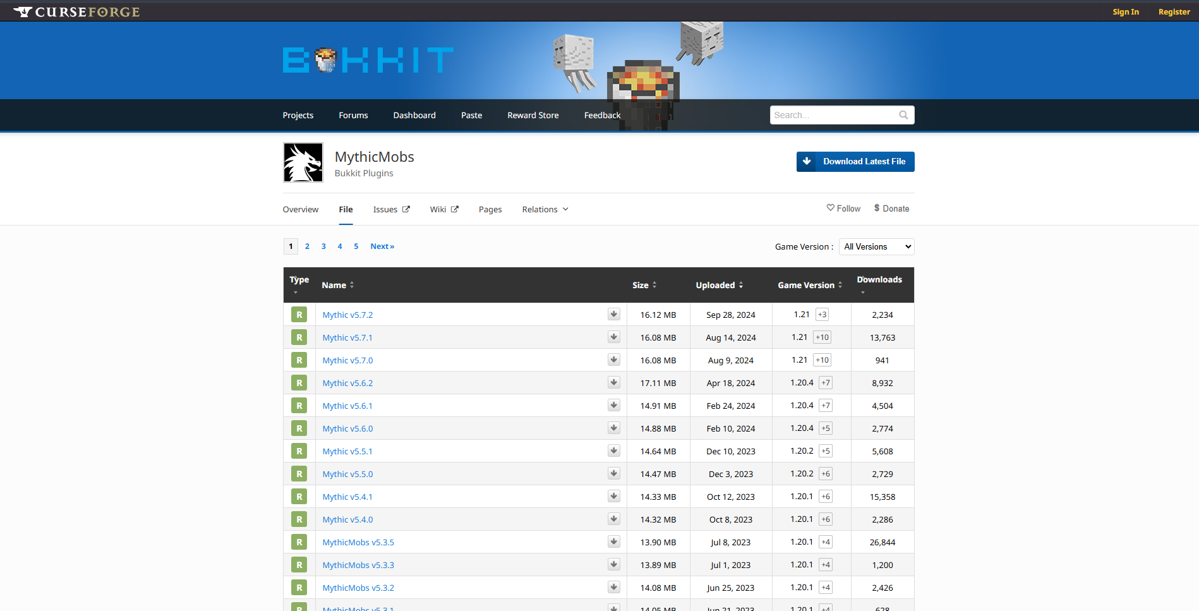Sort the table by Uploaded date
The width and height of the screenshot is (1199, 611).
[720, 285]
